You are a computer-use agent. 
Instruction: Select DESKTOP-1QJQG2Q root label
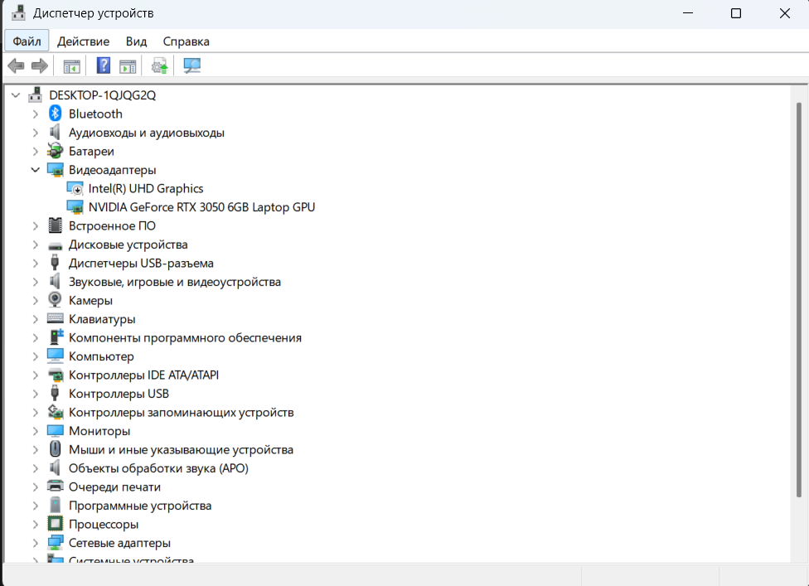click(x=102, y=95)
